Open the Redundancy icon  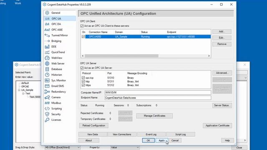(x=47, y=92)
